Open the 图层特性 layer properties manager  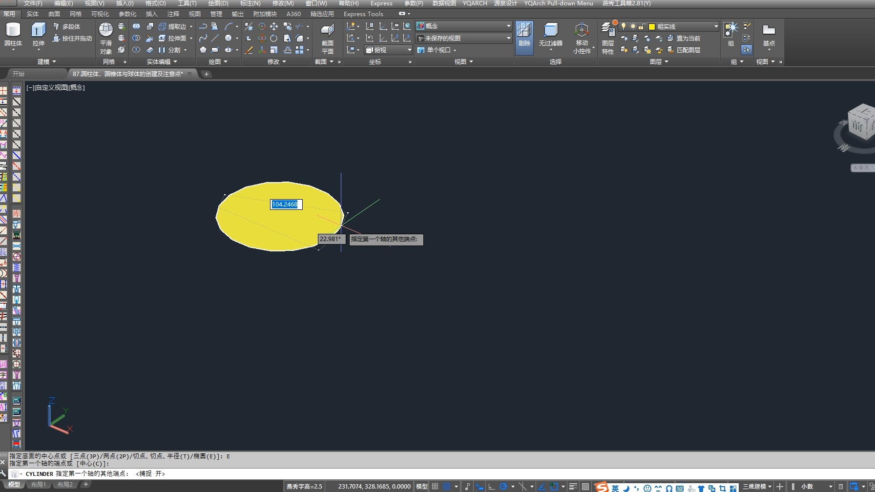pos(608,38)
